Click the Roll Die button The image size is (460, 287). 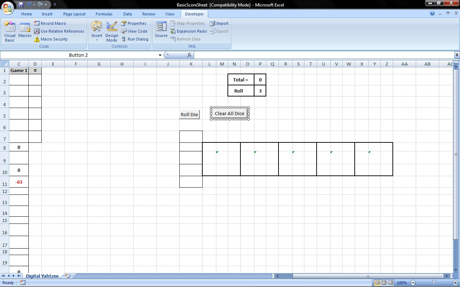(x=189, y=114)
